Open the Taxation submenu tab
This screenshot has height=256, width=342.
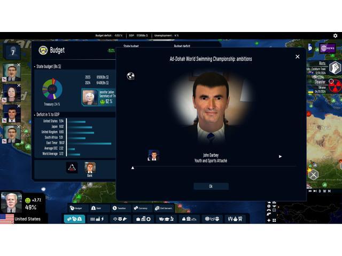click(121, 208)
